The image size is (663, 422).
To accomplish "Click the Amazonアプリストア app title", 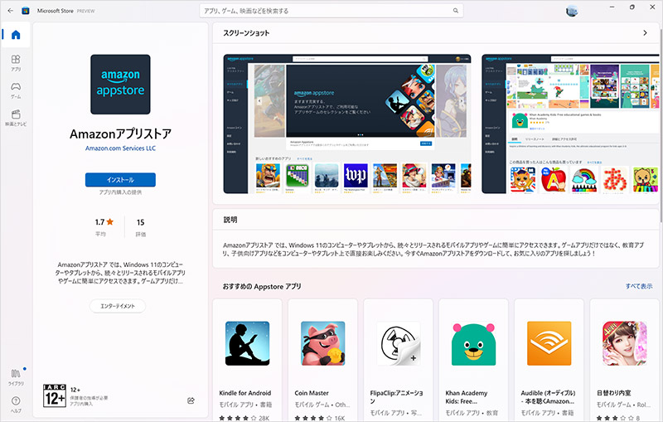I will tap(120, 133).
